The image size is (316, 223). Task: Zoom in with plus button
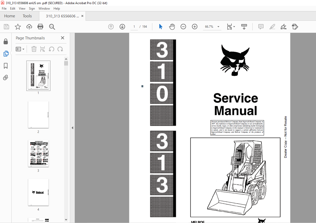pos(195,27)
